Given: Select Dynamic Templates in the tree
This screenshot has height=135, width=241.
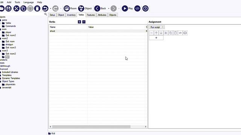Looking at the screenshot, I should (11, 78).
